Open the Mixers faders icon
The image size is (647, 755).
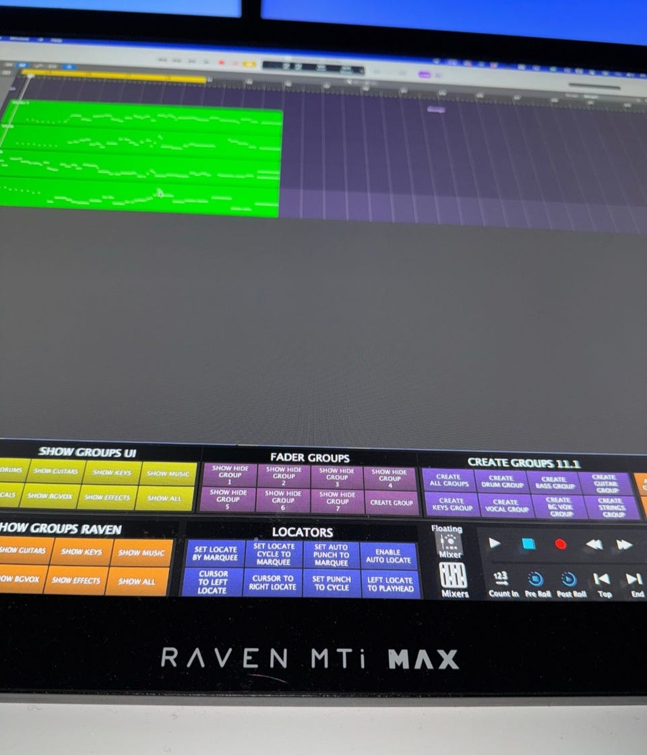click(x=453, y=576)
